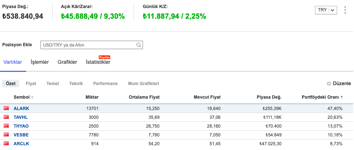Click the Turkish flag icon beside ALARK
Image resolution: width=354 pixels, height=150 pixels.
pyautogui.click(x=6, y=108)
